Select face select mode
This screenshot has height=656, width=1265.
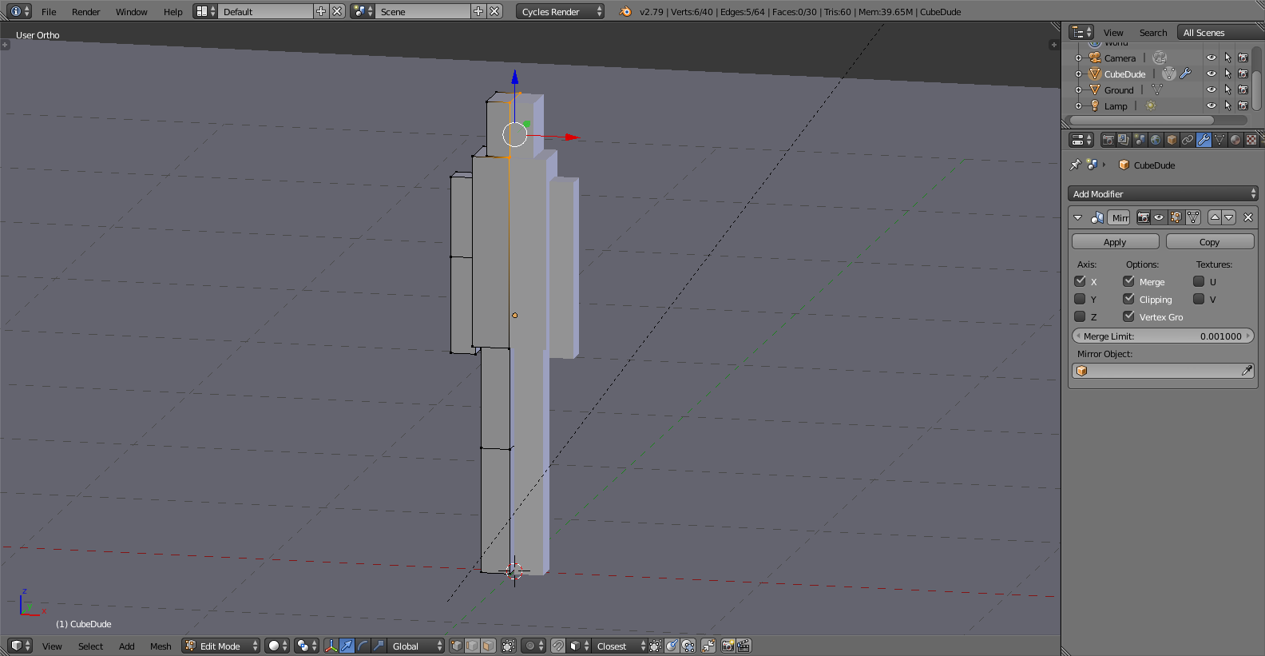[488, 646]
